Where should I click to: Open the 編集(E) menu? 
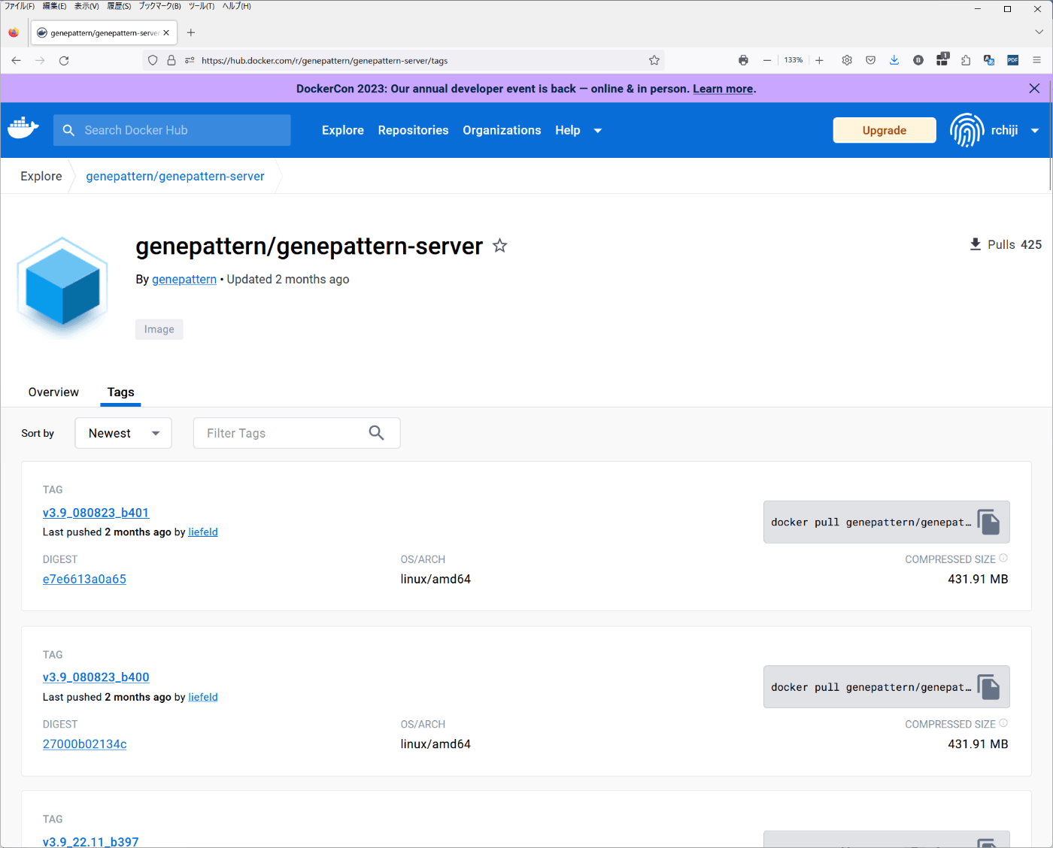point(54,6)
